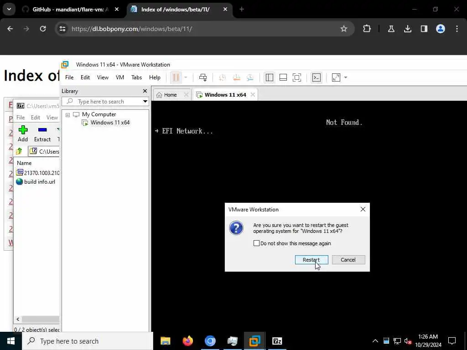Screen dimensions: 467x350
Task: Open the browser profile avatar icon
Action: point(440,29)
